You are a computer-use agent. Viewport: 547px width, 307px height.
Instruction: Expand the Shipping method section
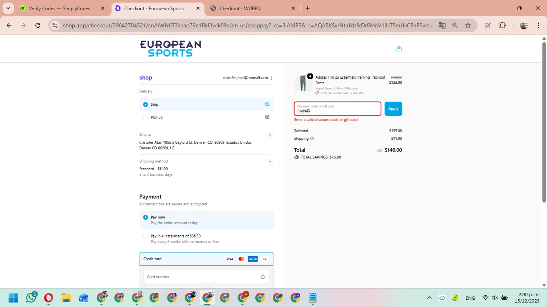[x=270, y=162]
